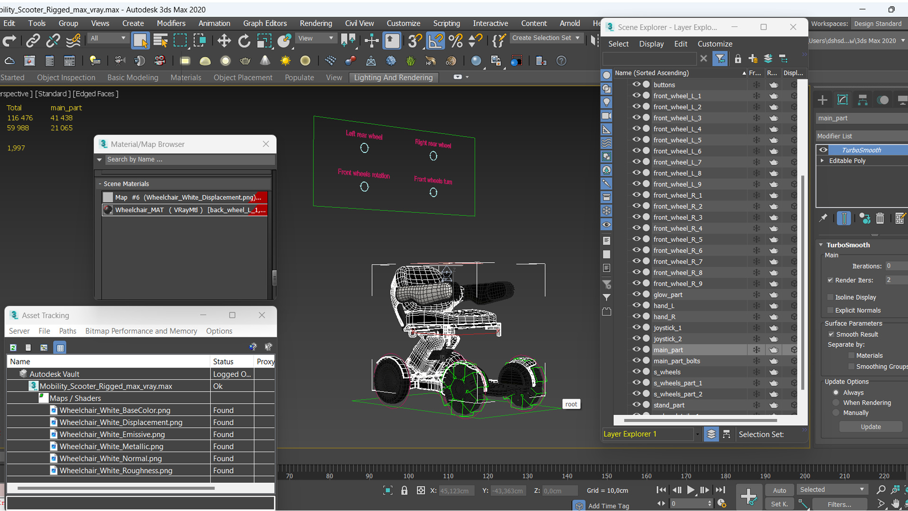Click Asset Tracking table view icon
The image size is (908, 511).
60,348
